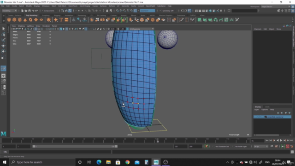Click the MEL command line input
Image resolution: width=295 pixels, height=166 pixels.
pyautogui.click(x=60, y=152)
